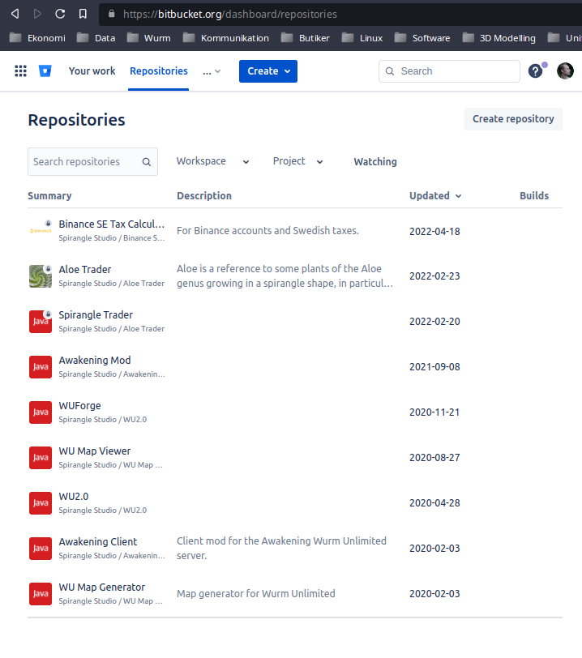This screenshot has width=582, height=658.
Task: Open the help question mark icon
Action: click(x=535, y=71)
